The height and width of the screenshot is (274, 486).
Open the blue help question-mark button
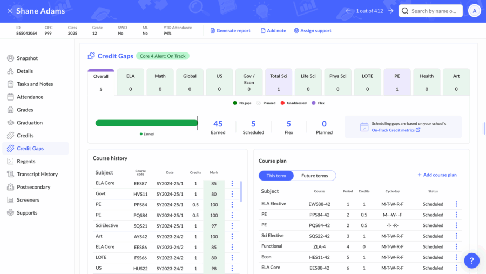tap(471, 260)
